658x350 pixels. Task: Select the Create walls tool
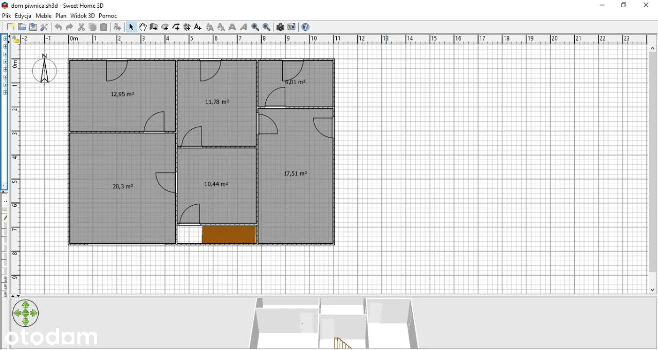click(x=154, y=27)
